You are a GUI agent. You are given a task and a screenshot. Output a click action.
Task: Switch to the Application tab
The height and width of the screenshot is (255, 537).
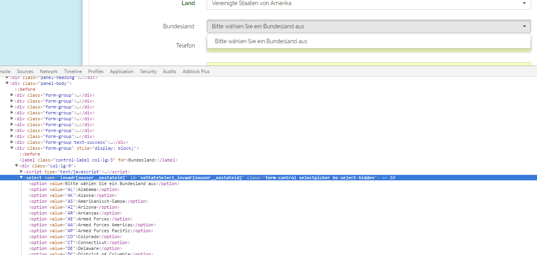click(122, 72)
